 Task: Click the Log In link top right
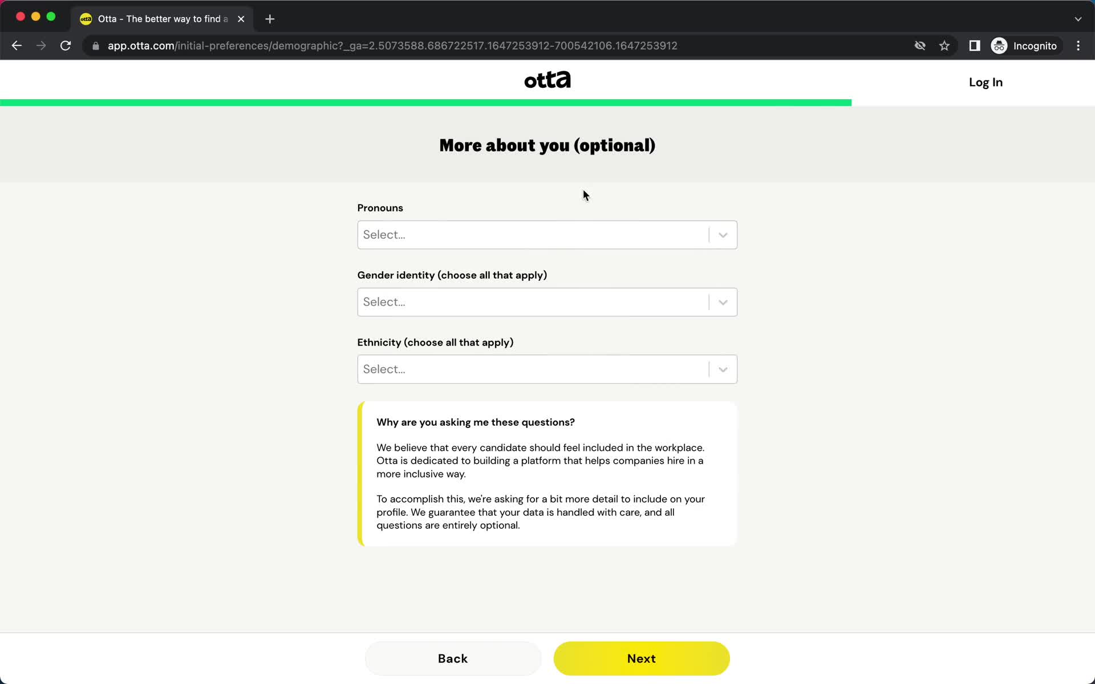click(985, 82)
